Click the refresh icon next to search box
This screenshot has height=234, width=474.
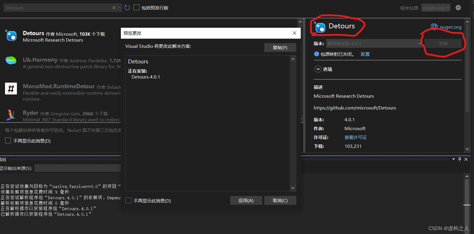127,8
